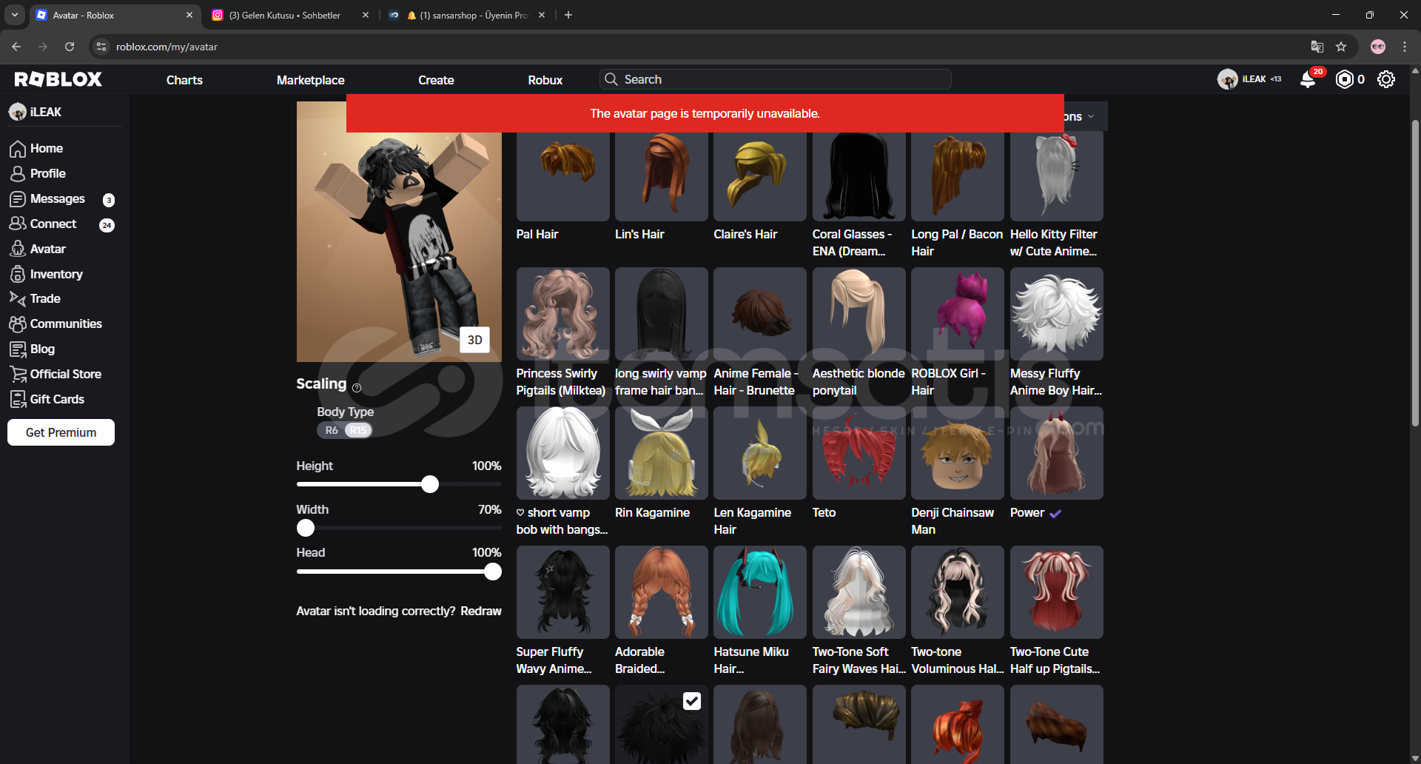The width and height of the screenshot is (1421, 764).
Task: Select Hatsune Miku Hair thumbnail
Action: (x=760, y=592)
